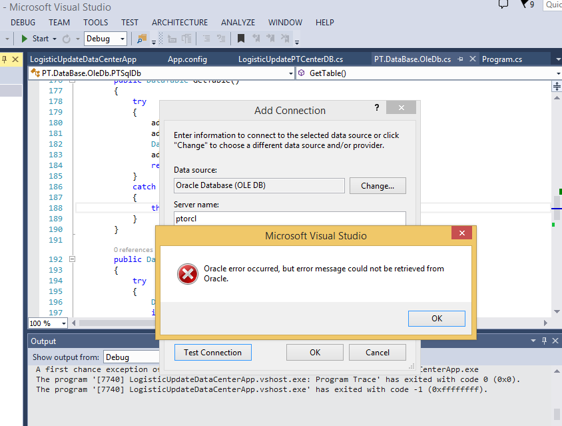Click the red error icon in the message box
The image size is (562, 426).
pos(188,274)
